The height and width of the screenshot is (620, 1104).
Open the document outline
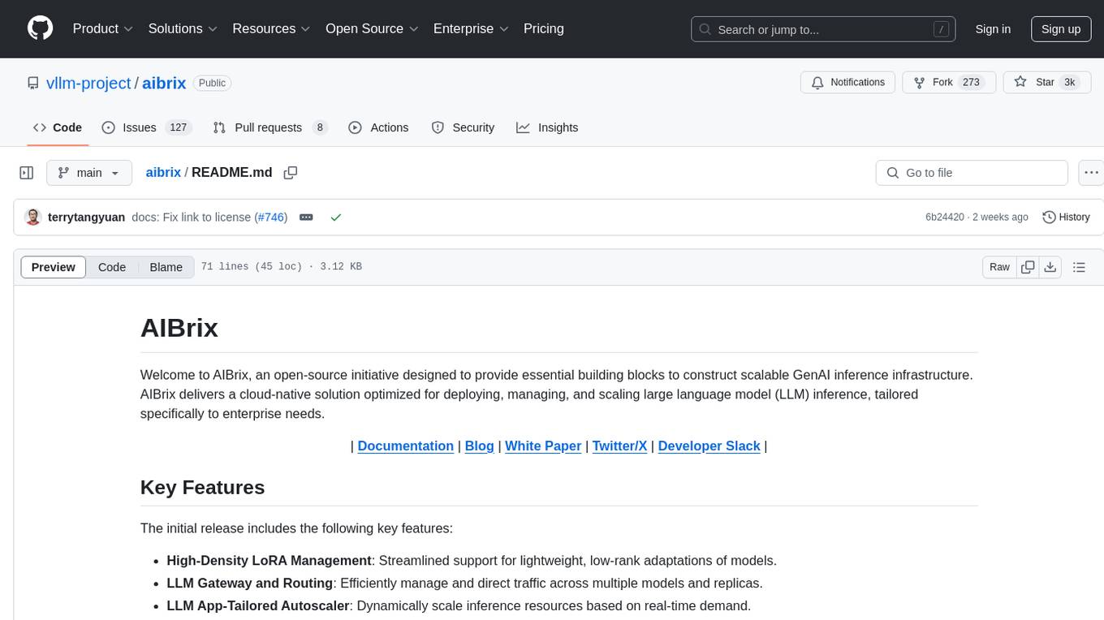(1079, 267)
